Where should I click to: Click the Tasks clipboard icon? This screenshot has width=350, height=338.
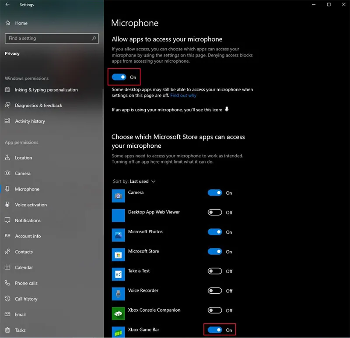click(x=7, y=330)
